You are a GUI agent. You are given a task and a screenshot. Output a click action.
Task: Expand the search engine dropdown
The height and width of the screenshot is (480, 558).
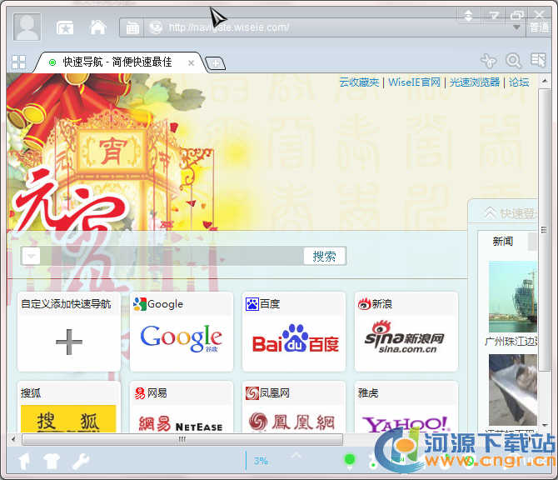pos(31,256)
